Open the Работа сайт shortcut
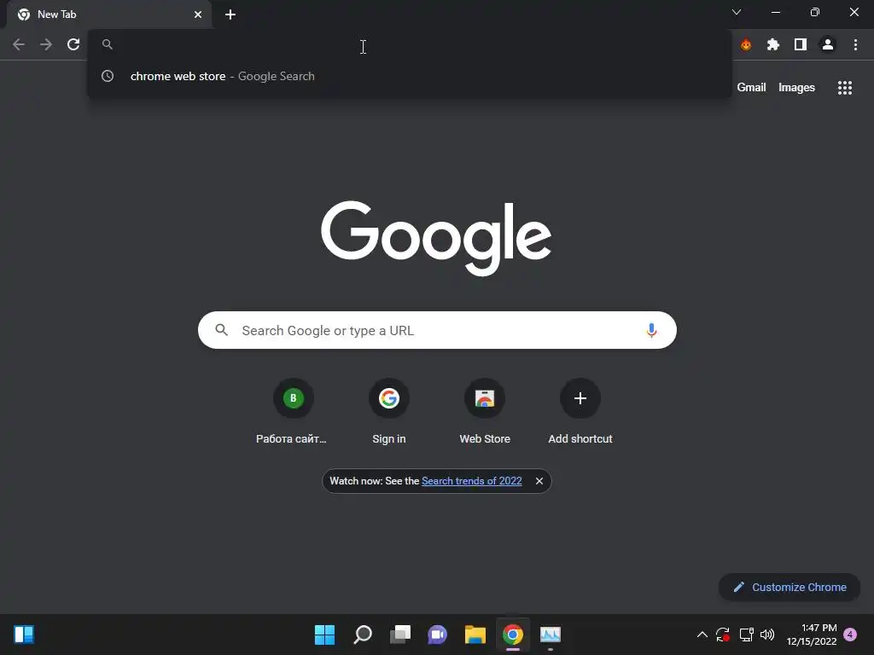Image resolution: width=874 pixels, height=655 pixels. (x=294, y=412)
